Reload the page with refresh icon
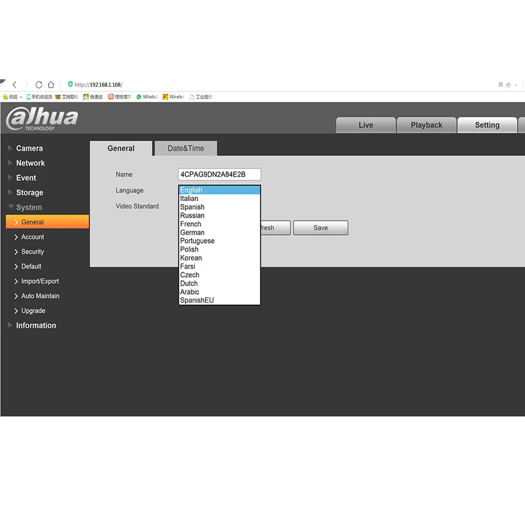The width and height of the screenshot is (525, 525). (x=39, y=85)
